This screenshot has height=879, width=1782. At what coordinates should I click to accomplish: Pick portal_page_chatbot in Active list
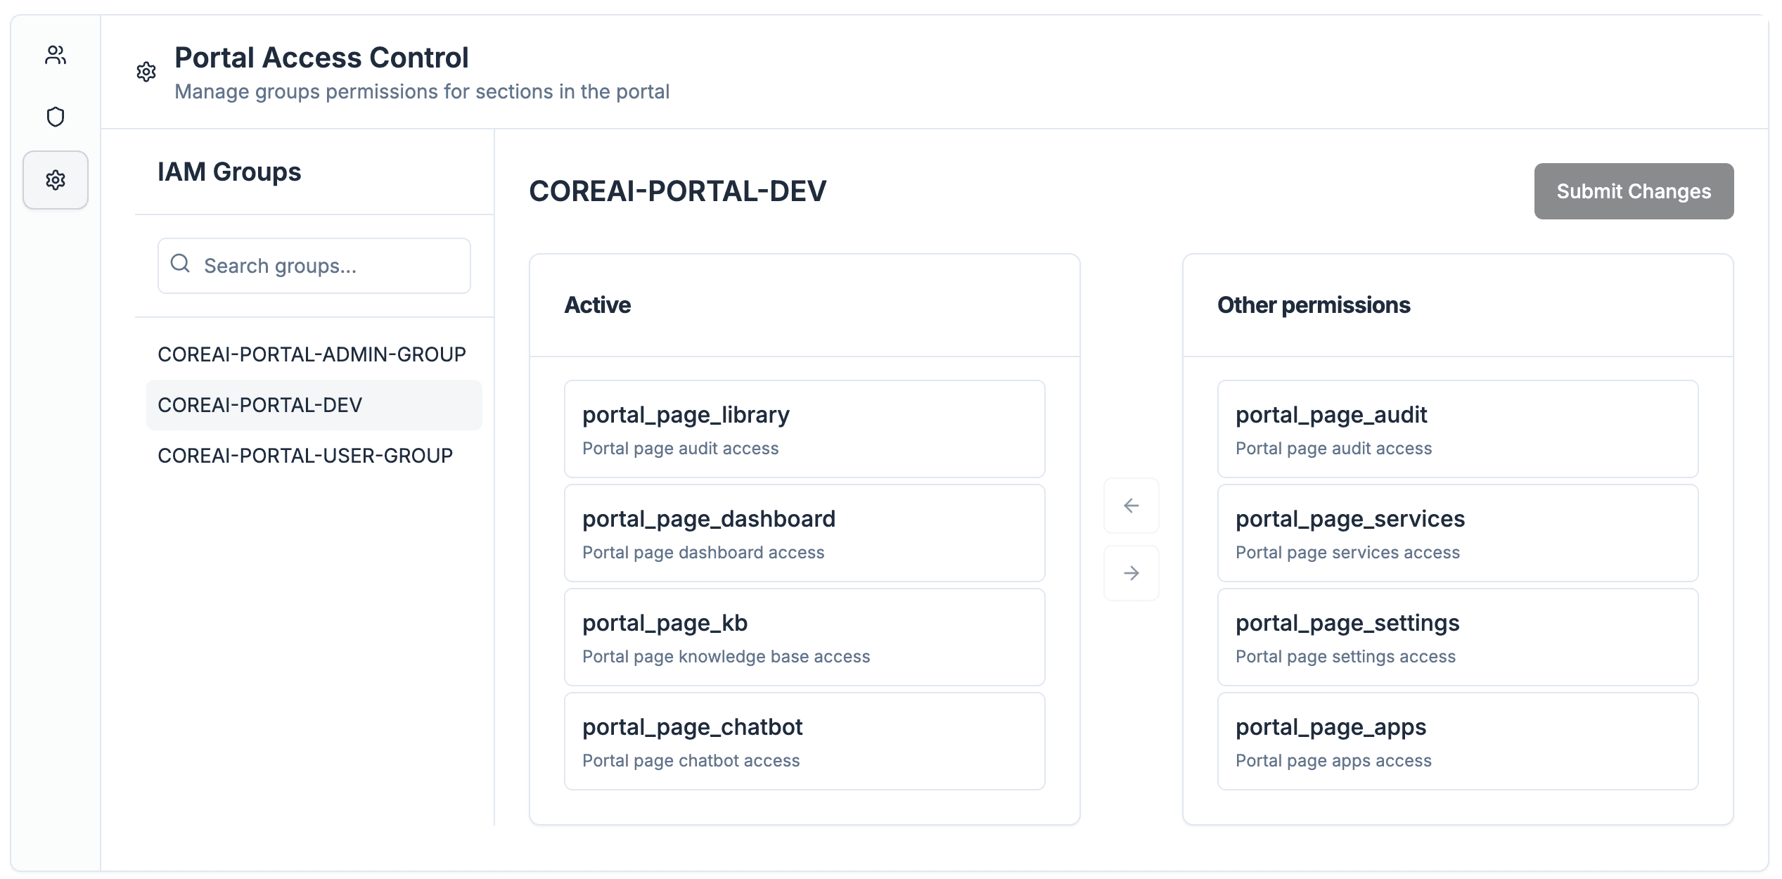point(804,741)
